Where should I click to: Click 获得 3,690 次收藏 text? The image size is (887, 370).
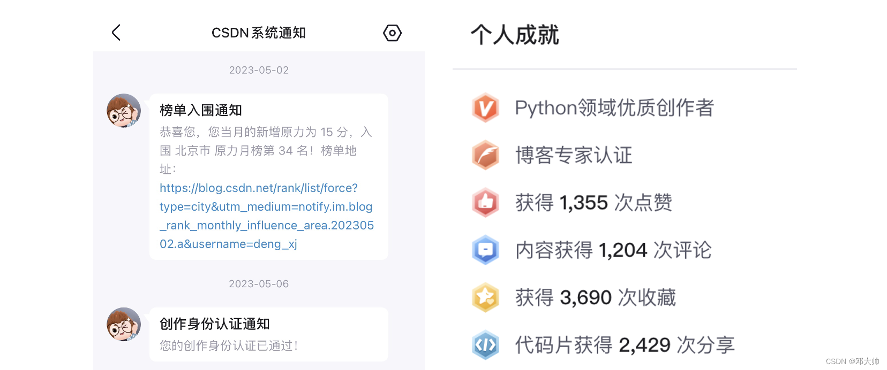tap(596, 297)
